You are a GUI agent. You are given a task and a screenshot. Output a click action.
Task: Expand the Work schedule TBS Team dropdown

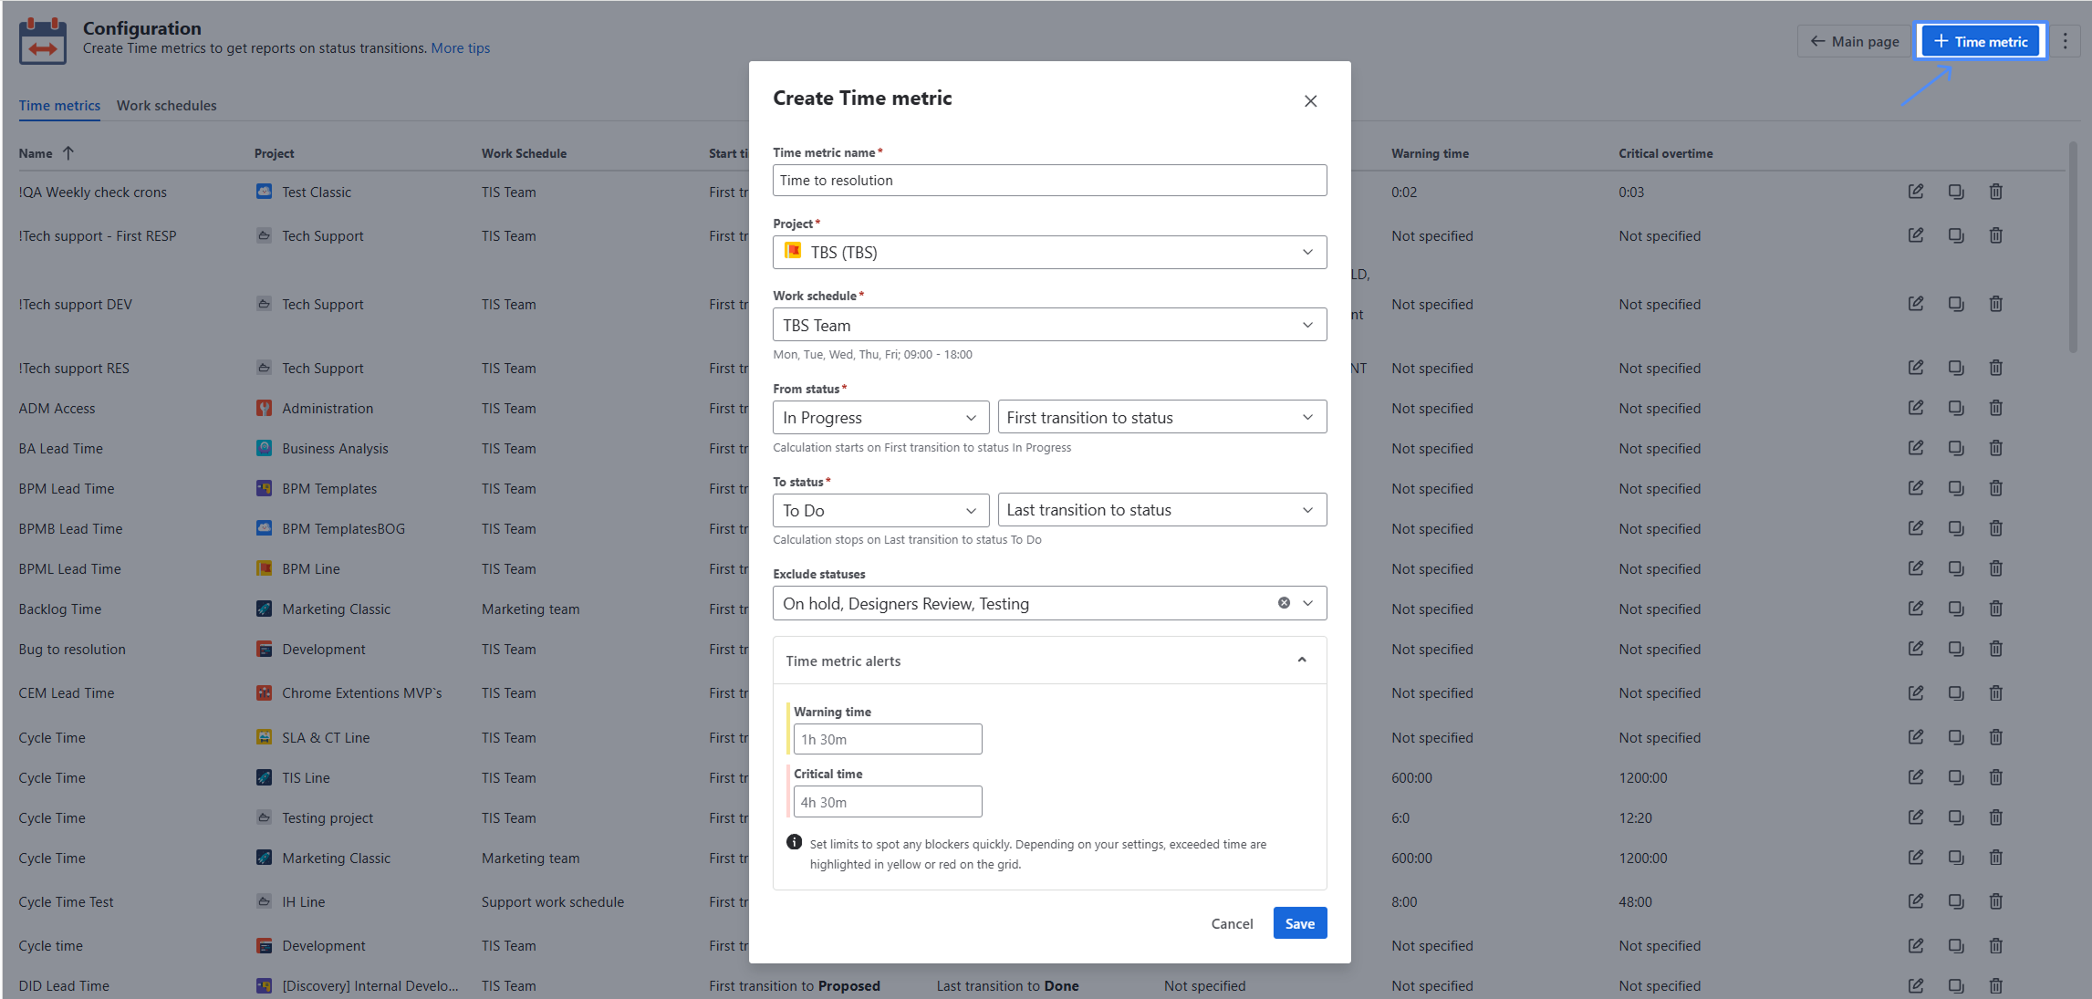1049,326
